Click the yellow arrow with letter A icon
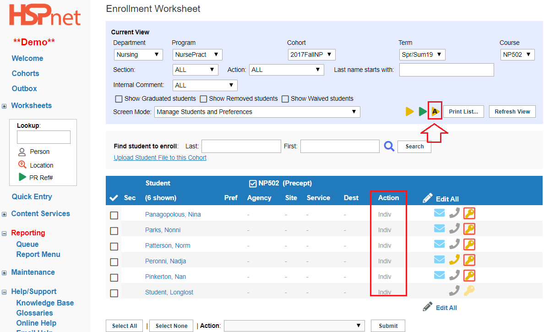The height and width of the screenshot is (332, 544). click(x=435, y=111)
